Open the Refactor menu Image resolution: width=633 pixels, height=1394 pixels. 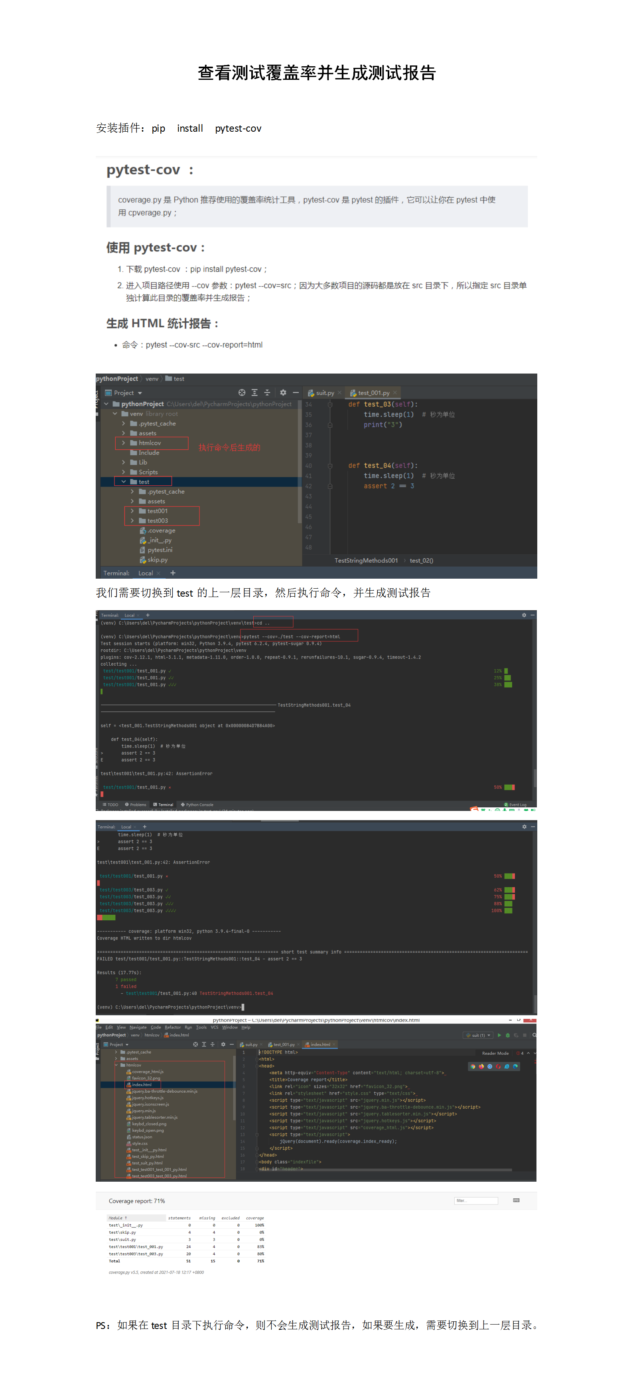click(173, 1027)
